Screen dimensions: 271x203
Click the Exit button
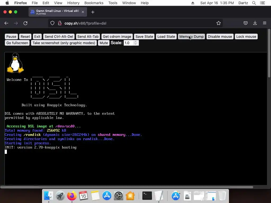pos(37,36)
